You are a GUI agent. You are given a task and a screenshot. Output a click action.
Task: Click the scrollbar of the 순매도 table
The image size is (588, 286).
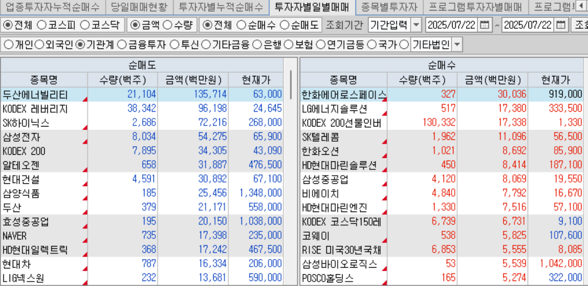point(291,85)
